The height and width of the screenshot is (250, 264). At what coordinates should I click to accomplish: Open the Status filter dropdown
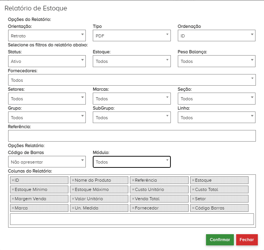(x=46, y=61)
